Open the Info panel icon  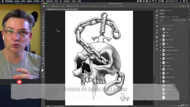click(157, 18)
